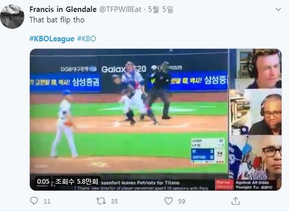This screenshot has width=289, height=211.
Task: Retweet this post via the retweet icon
Action: coord(101,201)
